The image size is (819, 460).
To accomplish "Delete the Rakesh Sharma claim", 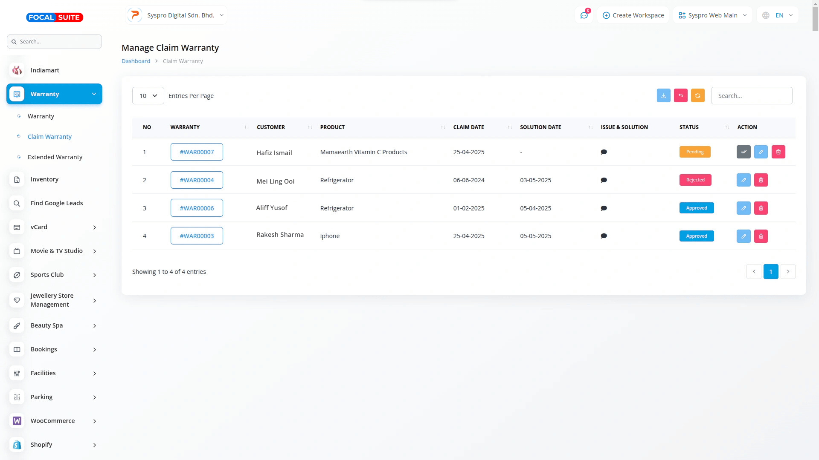I will [x=761, y=236].
